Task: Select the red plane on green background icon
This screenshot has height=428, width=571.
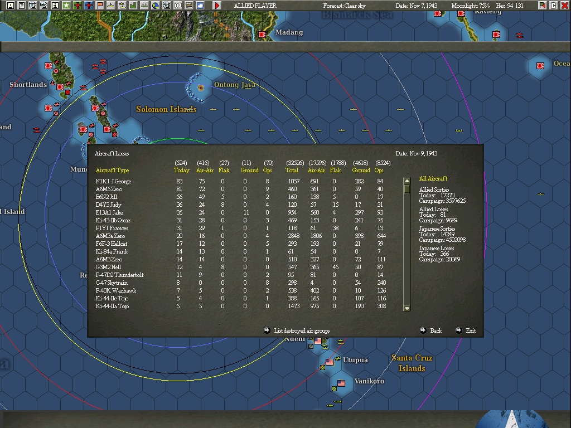Action: pos(77,5)
